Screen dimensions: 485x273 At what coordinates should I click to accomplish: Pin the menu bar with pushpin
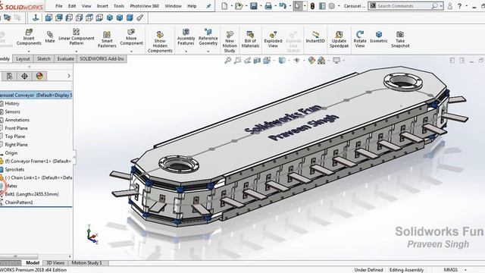click(x=209, y=6)
